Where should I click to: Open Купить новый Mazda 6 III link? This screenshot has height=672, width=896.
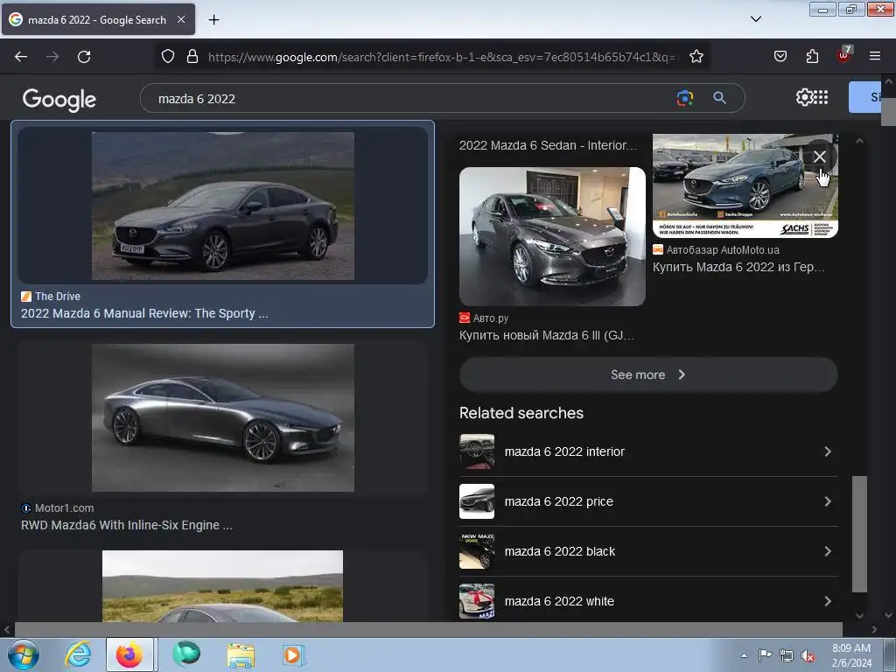[547, 335]
